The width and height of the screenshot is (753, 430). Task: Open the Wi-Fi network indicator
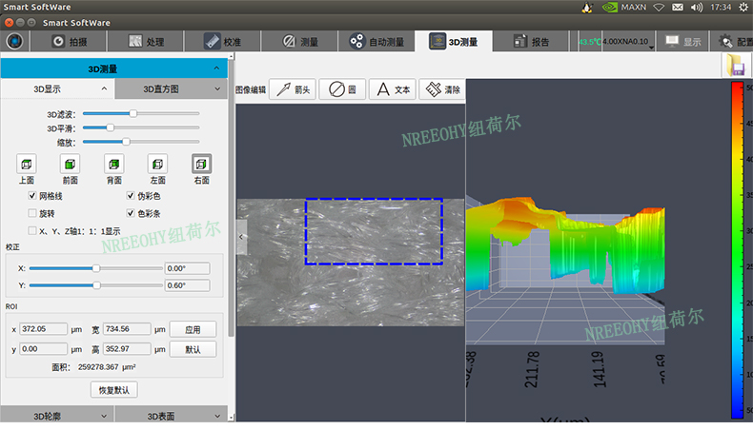coord(659,8)
